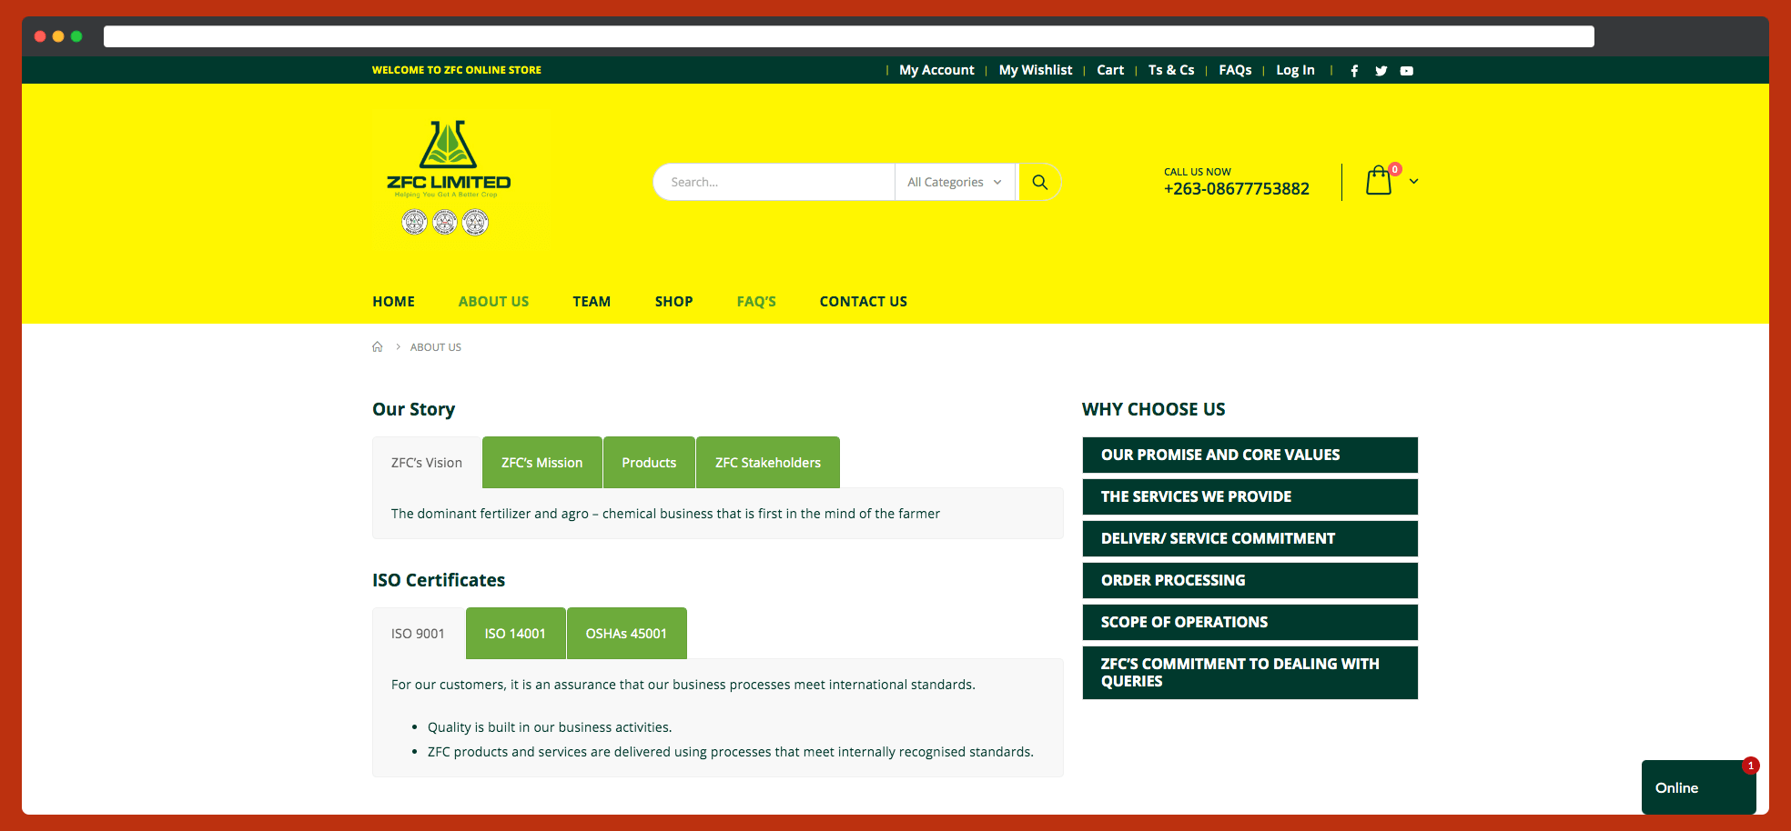This screenshot has width=1791, height=831.
Task: Select ABOUT US navigation item
Action: click(493, 301)
